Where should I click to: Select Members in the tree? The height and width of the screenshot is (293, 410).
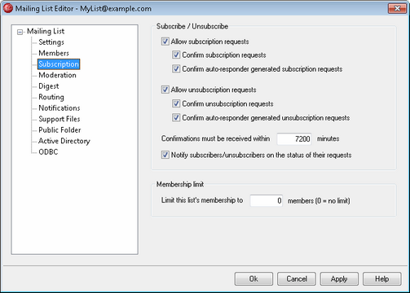point(54,53)
